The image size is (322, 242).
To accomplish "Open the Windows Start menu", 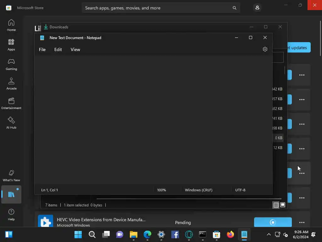I will click(x=78, y=234).
